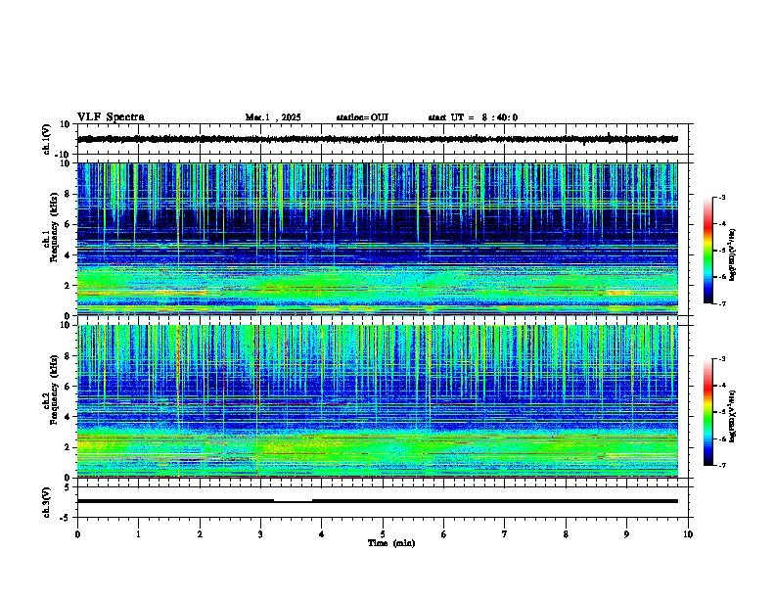Click the "-10" tick of ch.1(V) axis

(x=64, y=156)
